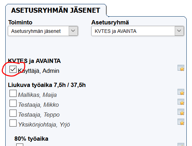The image size is (192, 146).
Task: Click the name Mallikas, Maija
Action: click(x=37, y=95)
